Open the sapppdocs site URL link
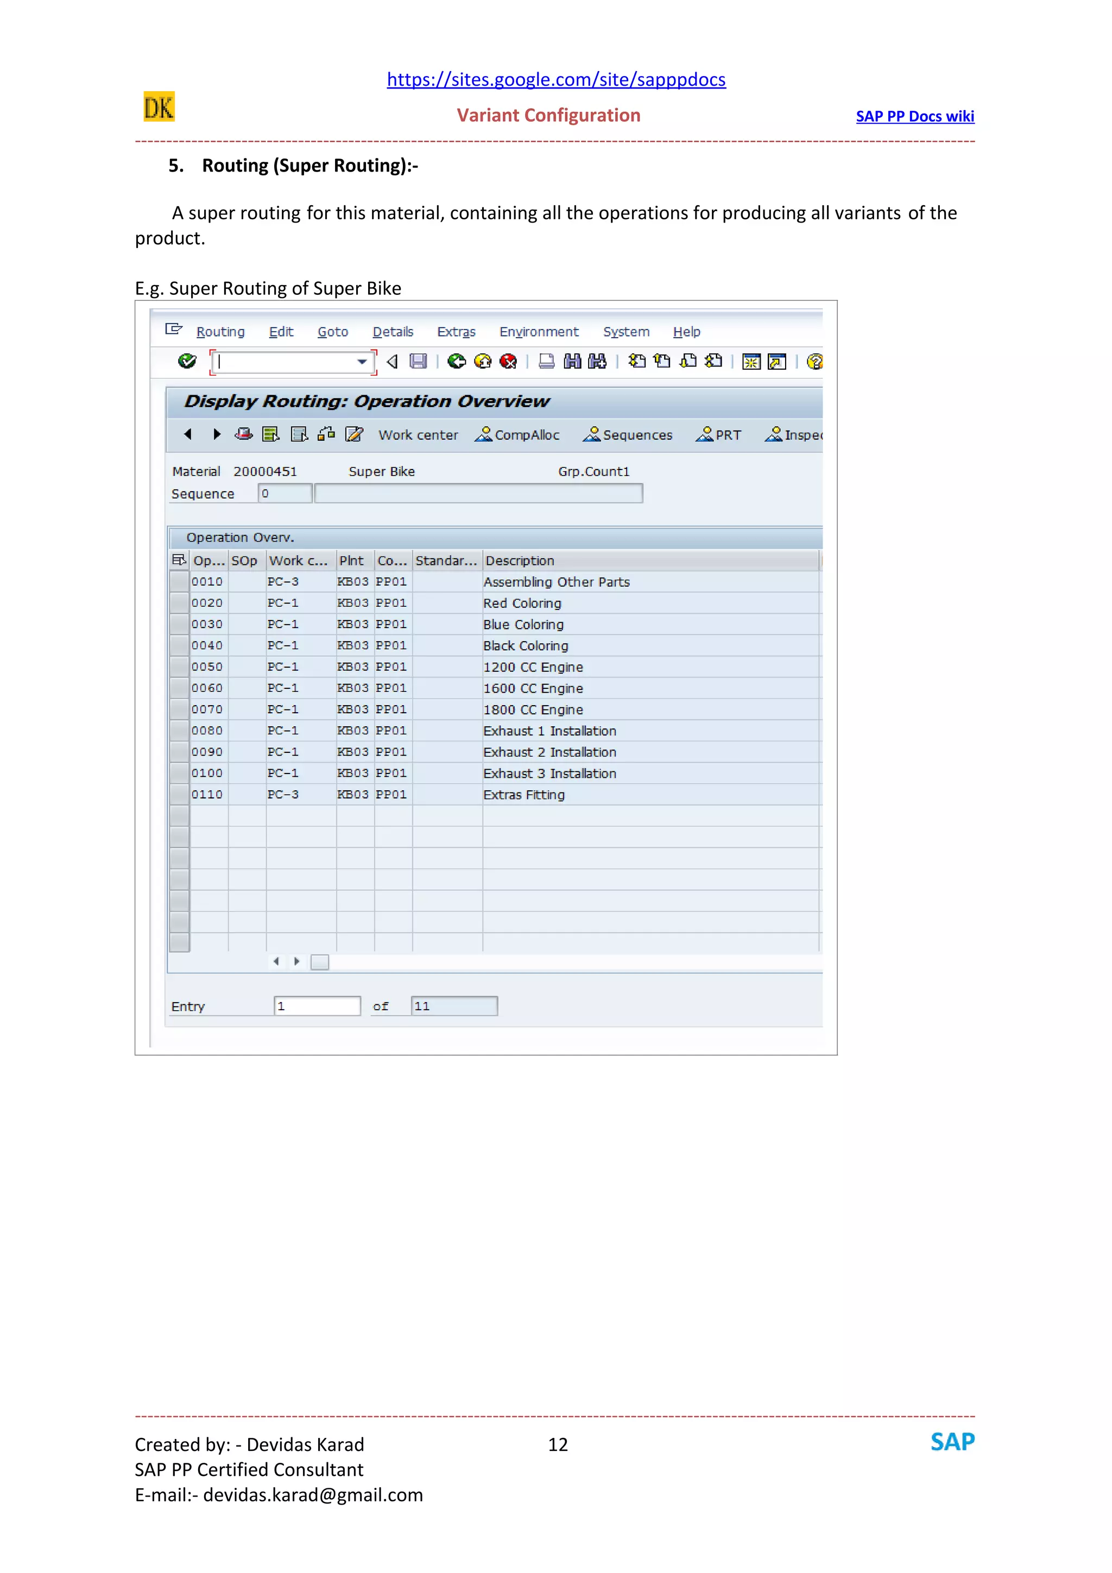The image size is (1112, 1573). 557,79
